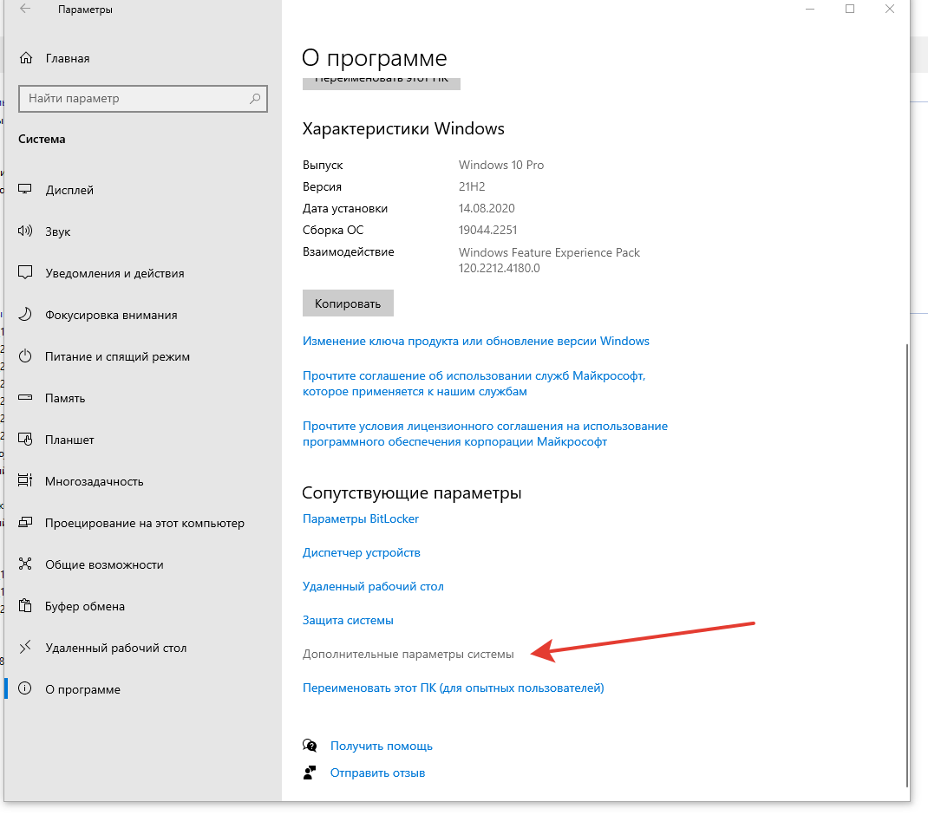Open the Дисплей settings section
Image resolution: width=928 pixels, height=815 pixels.
pos(69,190)
